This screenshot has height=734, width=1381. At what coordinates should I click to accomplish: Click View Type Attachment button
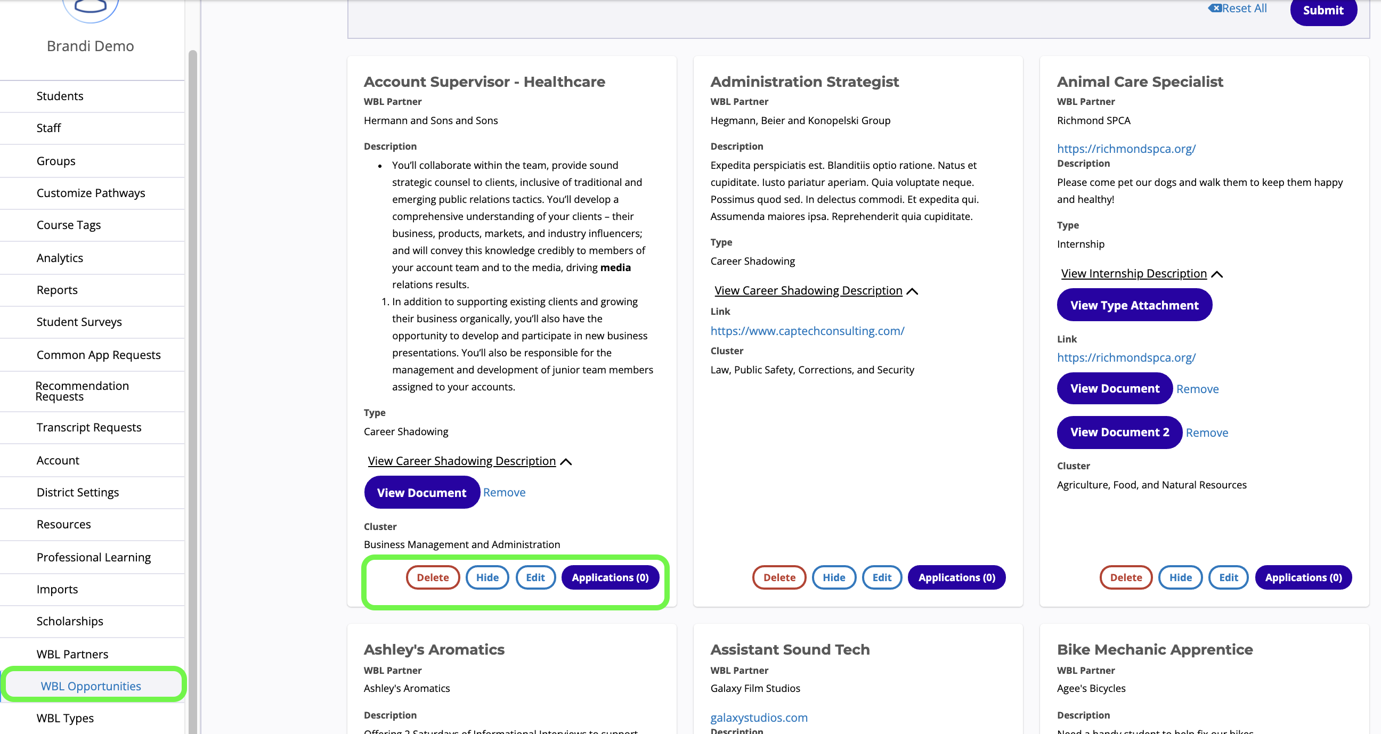(x=1134, y=305)
